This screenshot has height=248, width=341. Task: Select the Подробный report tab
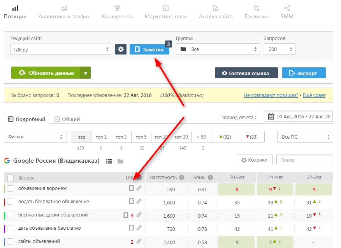coord(26,119)
